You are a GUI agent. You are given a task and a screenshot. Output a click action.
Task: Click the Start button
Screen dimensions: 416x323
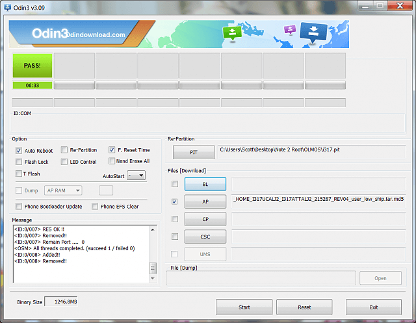(244, 307)
